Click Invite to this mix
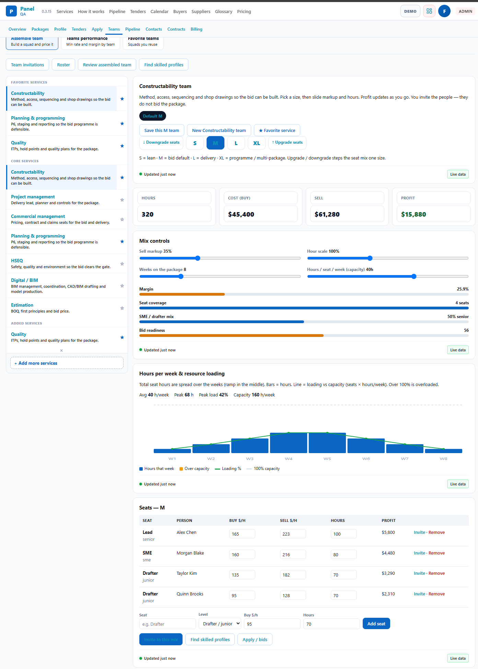The width and height of the screenshot is (478, 669). click(161, 639)
